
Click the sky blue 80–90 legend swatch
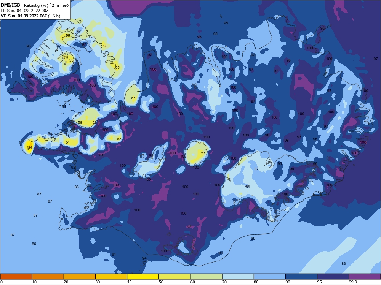click(269, 277)
